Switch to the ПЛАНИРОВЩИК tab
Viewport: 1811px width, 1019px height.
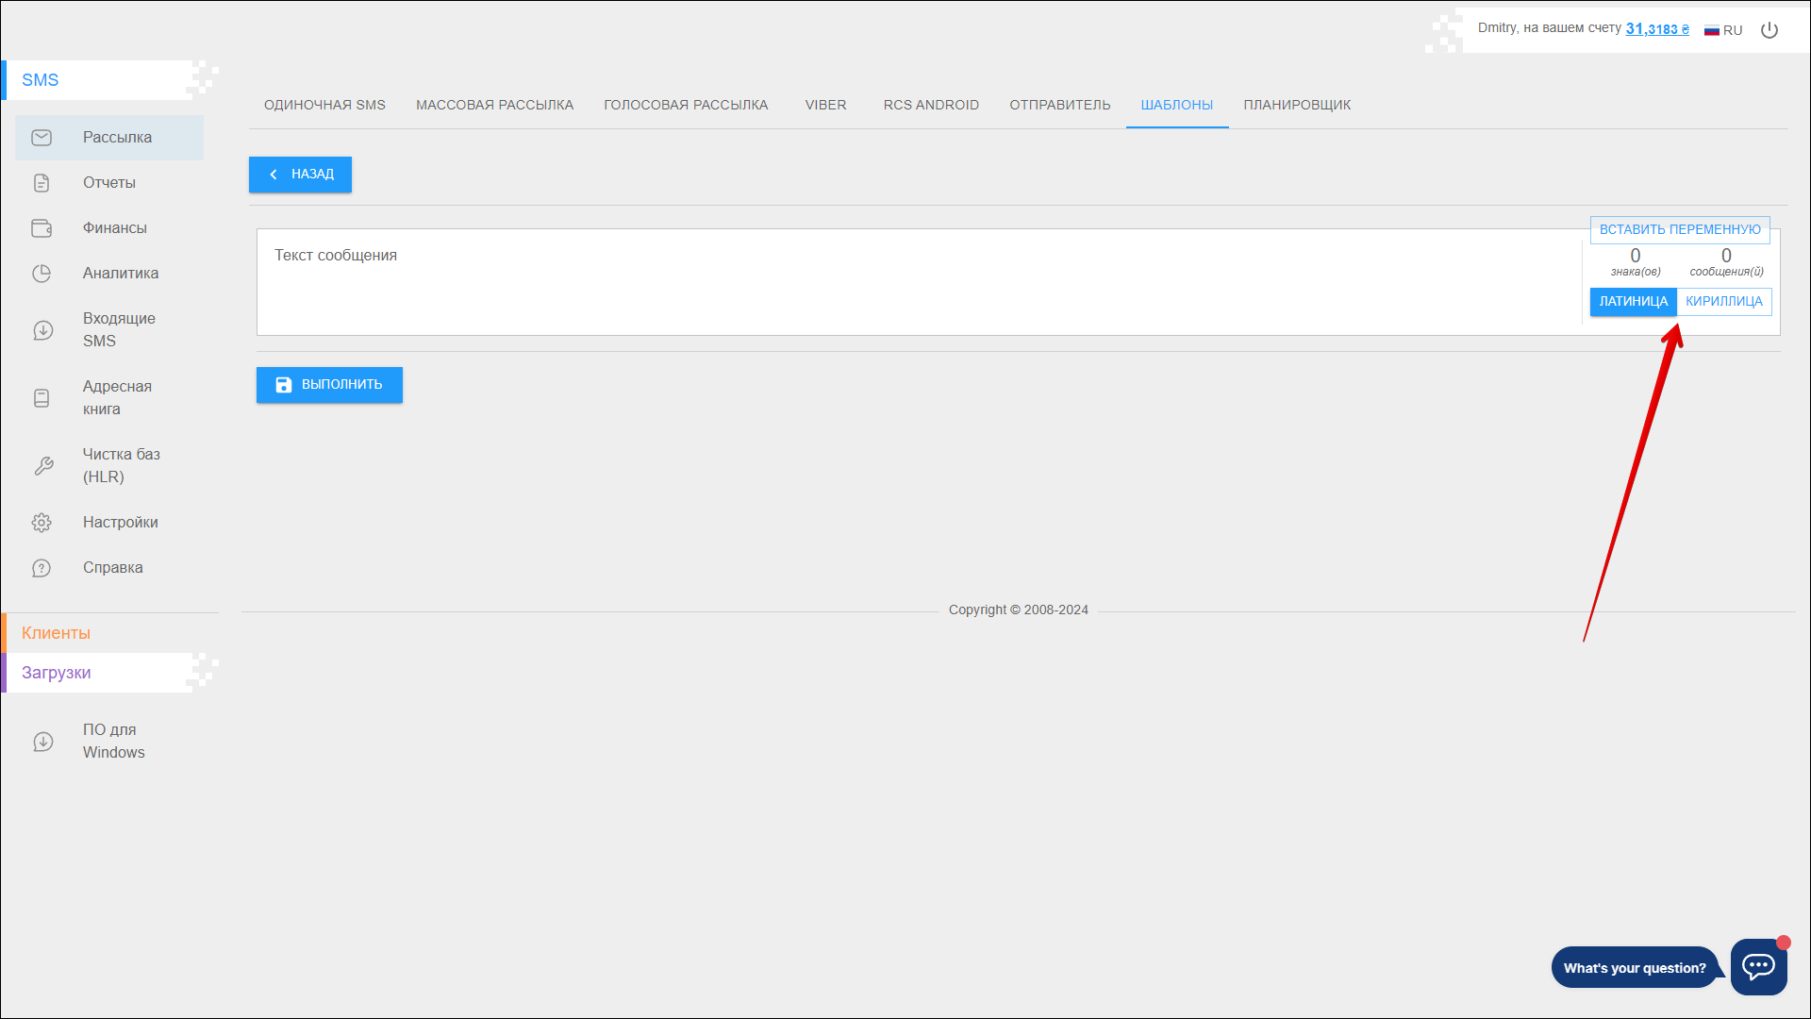click(1296, 105)
